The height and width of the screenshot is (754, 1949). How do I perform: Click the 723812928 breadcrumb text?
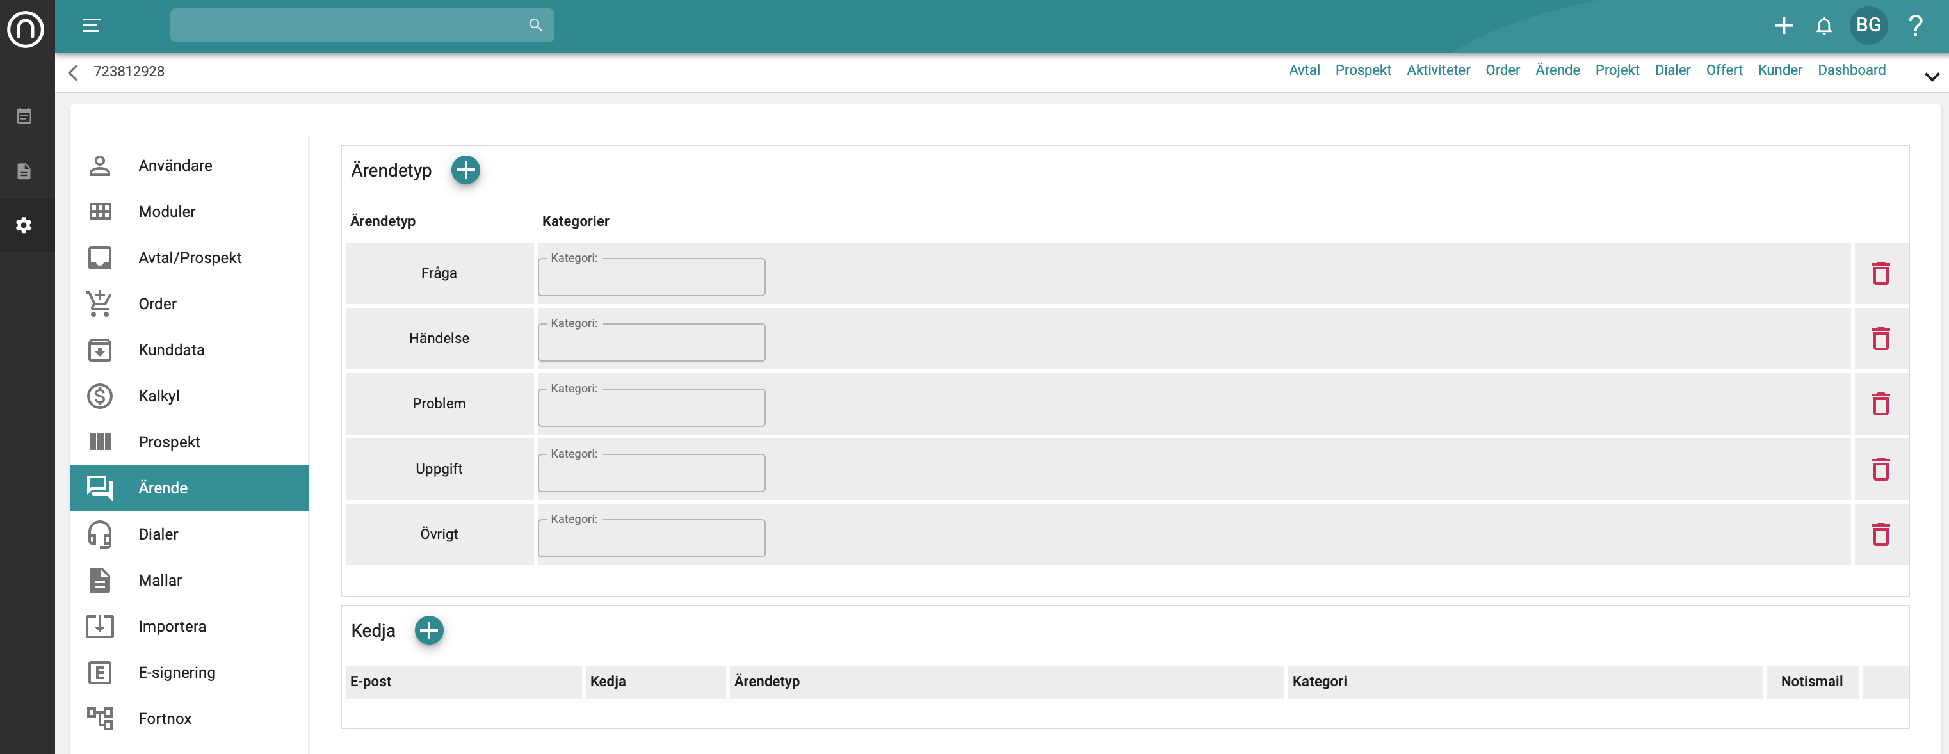pos(129,71)
